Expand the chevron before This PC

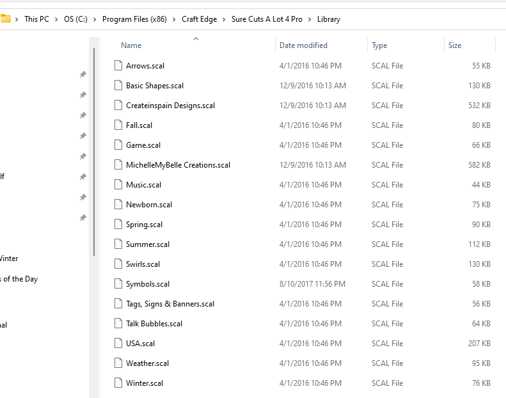[17, 19]
